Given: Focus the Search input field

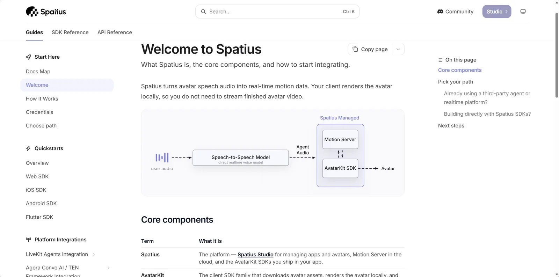Looking at the screenshot, I should tap(277, 12).
